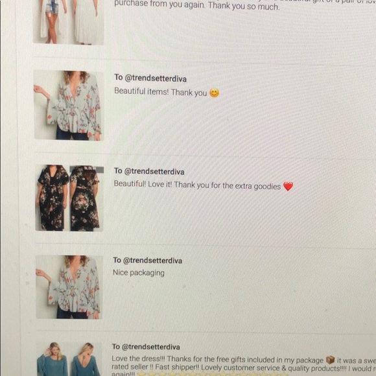The height and width of the screenshot is (376, 376).
Task: Open the teal top back-view thumbnail
Action: (x=86, y=359)
